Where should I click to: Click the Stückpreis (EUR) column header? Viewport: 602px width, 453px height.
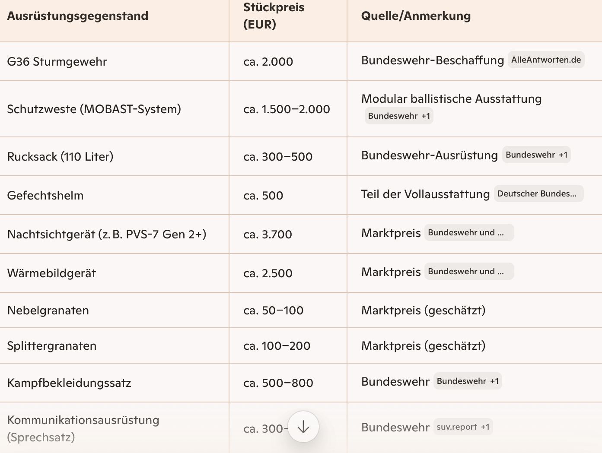tap(274, 16)
